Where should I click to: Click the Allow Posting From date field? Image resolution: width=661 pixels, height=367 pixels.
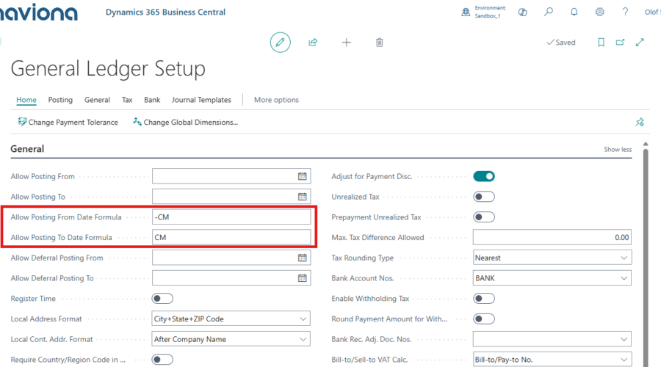pos(231,176)
